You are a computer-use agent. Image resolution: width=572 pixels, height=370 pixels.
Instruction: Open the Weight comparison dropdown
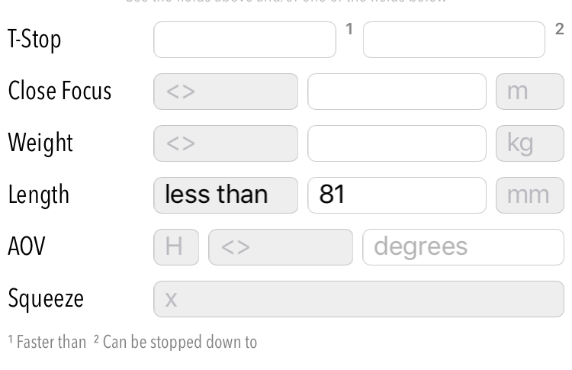pyautogui.click(x=226, y=143)
